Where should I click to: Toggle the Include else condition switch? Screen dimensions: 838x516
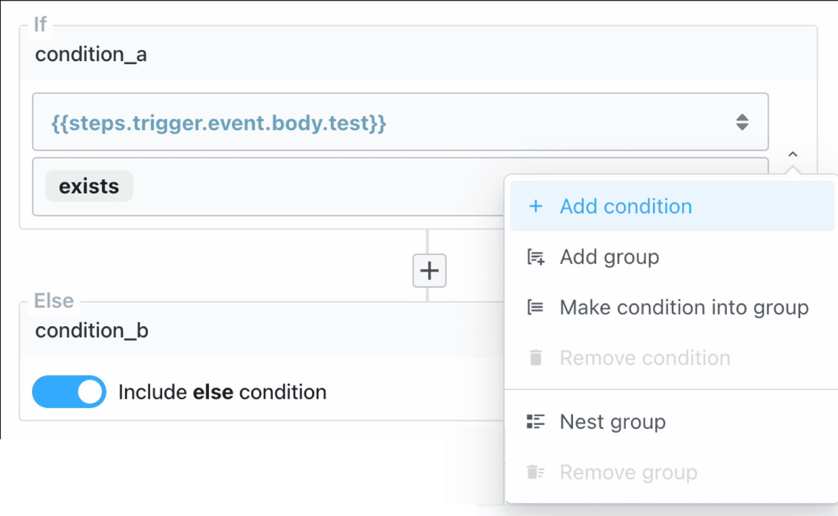point(69,392)
